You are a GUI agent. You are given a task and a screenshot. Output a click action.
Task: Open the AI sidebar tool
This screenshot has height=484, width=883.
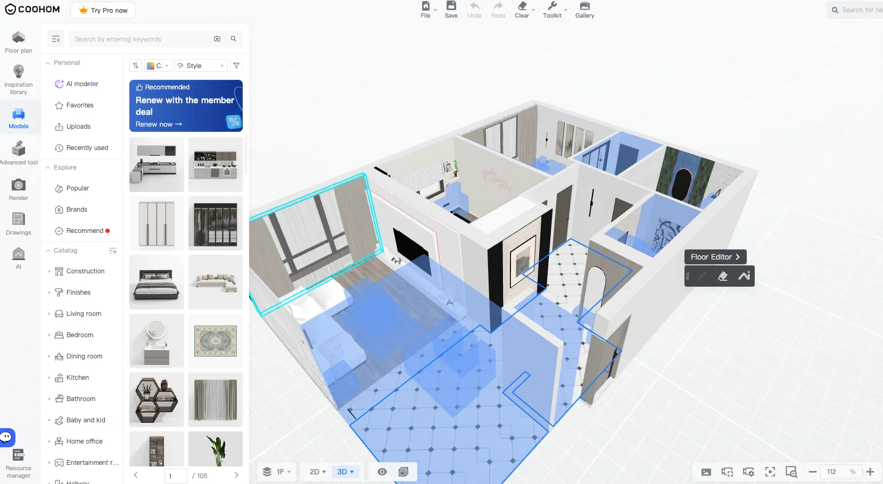tap(19, 258)
